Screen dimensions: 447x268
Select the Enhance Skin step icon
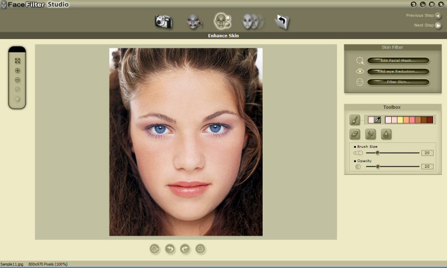[x=222, y=22]
